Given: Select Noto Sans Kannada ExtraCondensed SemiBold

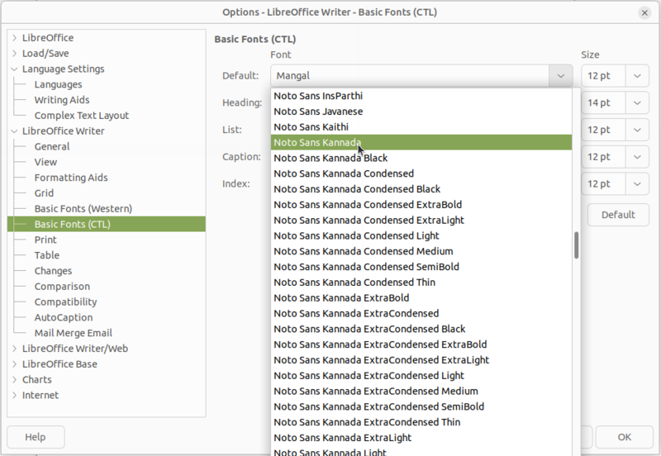Looking at the screenshot, I should [421, 407].
